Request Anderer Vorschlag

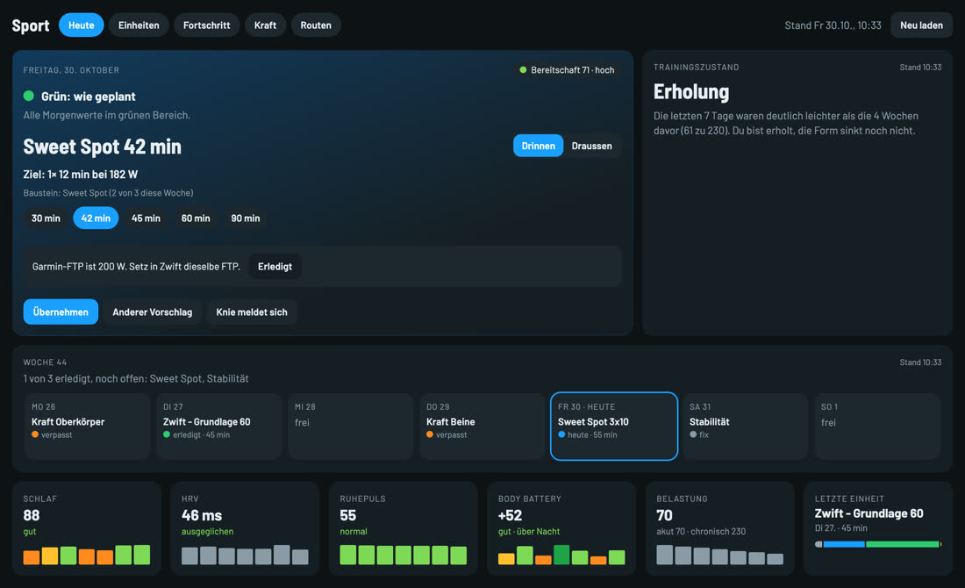pos(152,312)
